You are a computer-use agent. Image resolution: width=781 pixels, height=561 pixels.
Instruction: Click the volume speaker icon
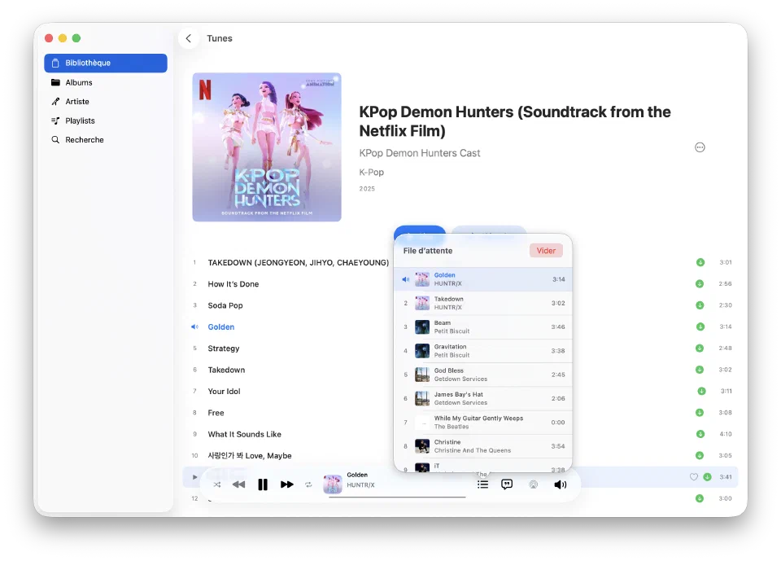point(561,484)
